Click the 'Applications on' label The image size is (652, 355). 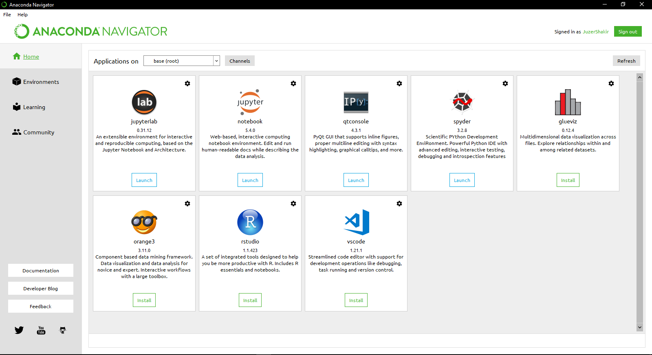pyautogui.click(x=116, y=61)
